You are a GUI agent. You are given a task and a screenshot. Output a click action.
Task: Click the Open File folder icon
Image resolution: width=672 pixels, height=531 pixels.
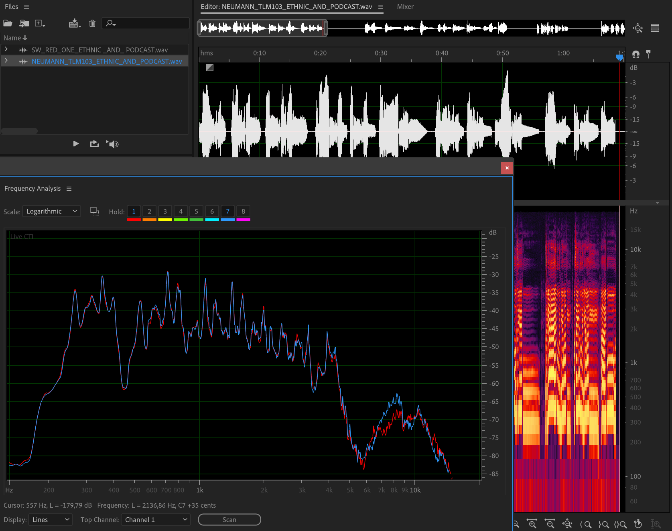coord(8,23)
